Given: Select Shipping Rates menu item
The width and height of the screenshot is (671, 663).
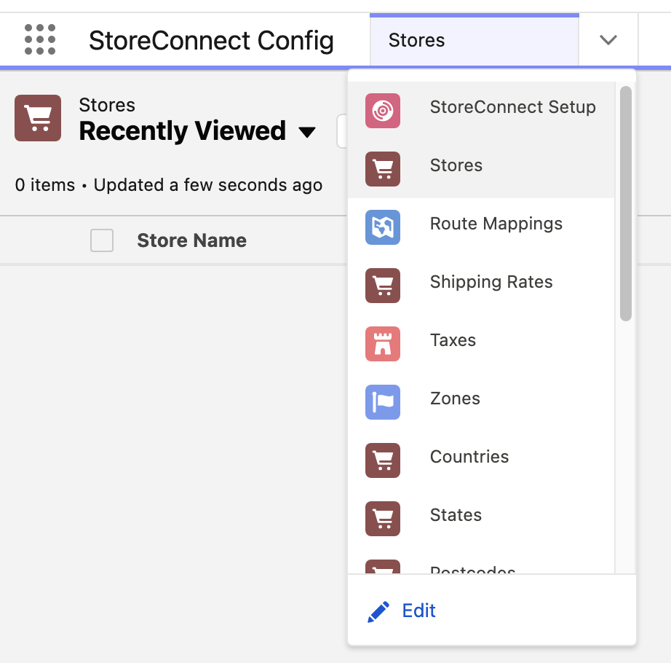Looking at the screenshot, I should point(481,286).
